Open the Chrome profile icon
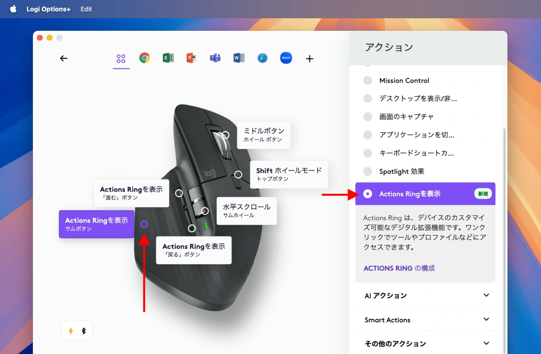The image size is (541, 354). pyautogui.click(x=145, y=58)
